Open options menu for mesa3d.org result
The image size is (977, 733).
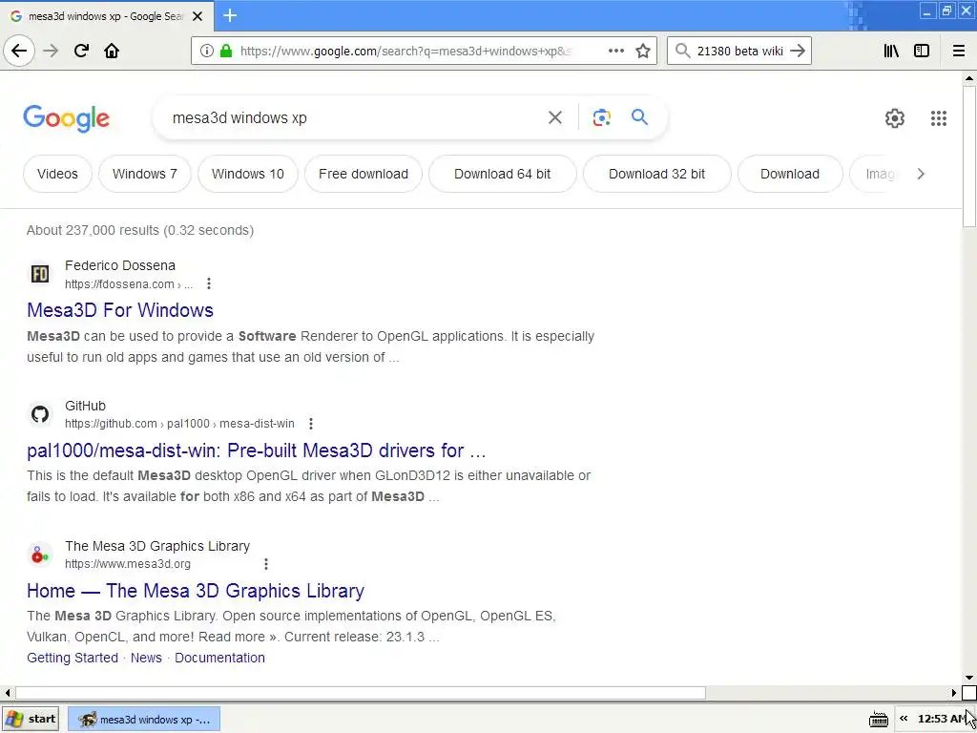coord(265,564)
